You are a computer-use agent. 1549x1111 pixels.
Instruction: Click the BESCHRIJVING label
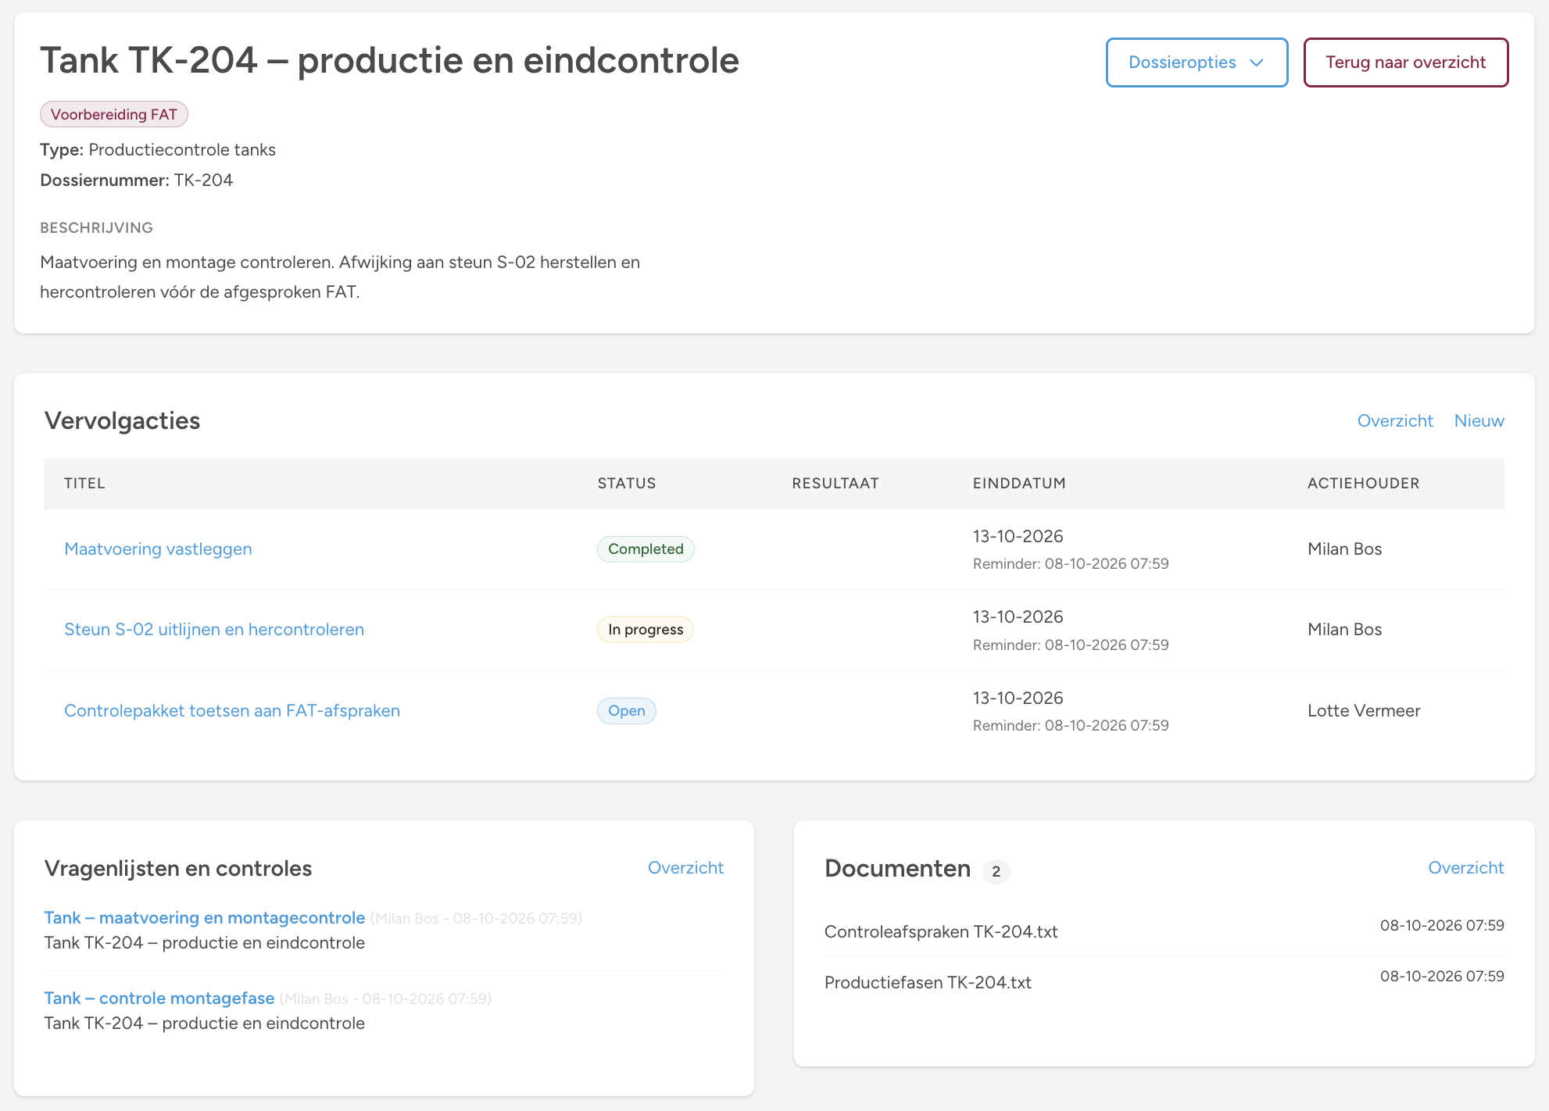point(97,227)
